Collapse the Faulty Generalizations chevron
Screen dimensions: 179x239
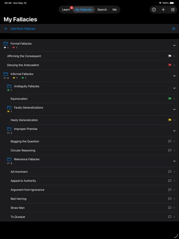click(175, 110)
